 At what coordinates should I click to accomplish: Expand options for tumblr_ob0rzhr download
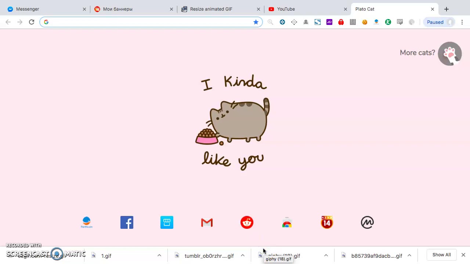coord(243,256)
